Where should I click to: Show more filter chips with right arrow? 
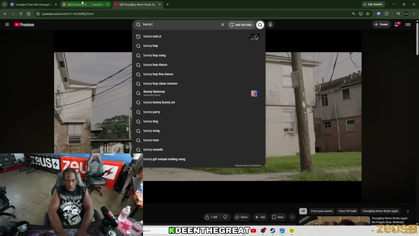(x=408, y=211)
